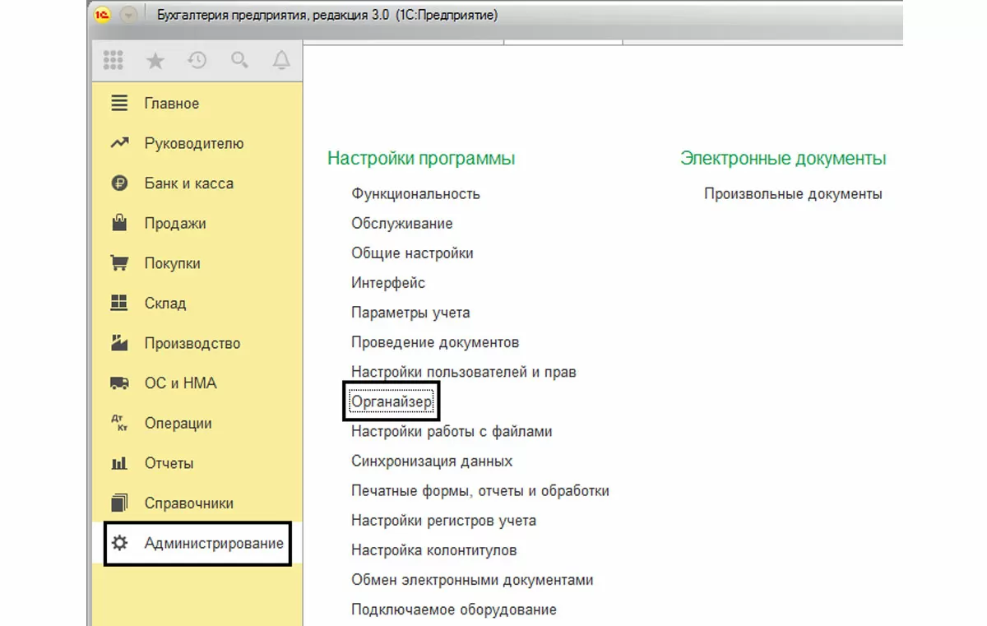Open Печатные формы, отчеты и обработки

coord(480,491)
